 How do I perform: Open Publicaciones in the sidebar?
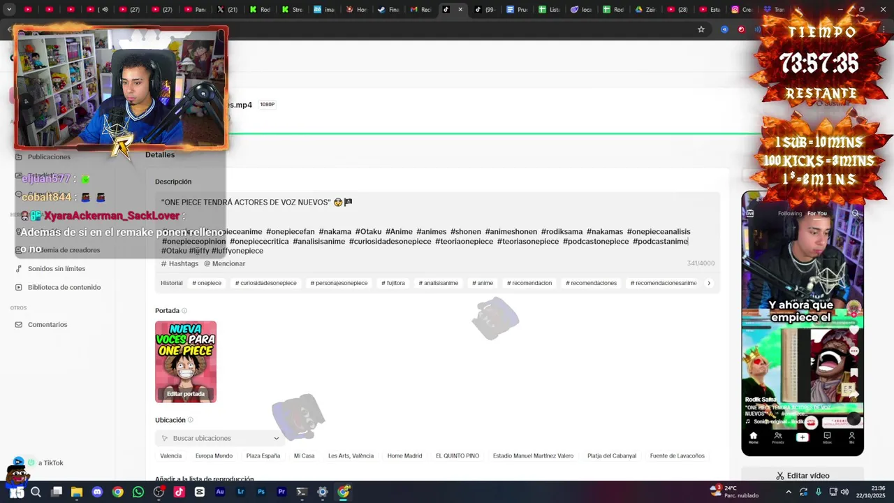click(x=49, y=157)
